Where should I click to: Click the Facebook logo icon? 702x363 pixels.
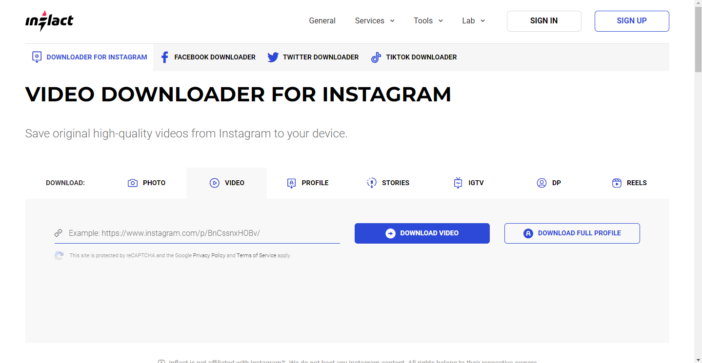(x=164, y=57)
